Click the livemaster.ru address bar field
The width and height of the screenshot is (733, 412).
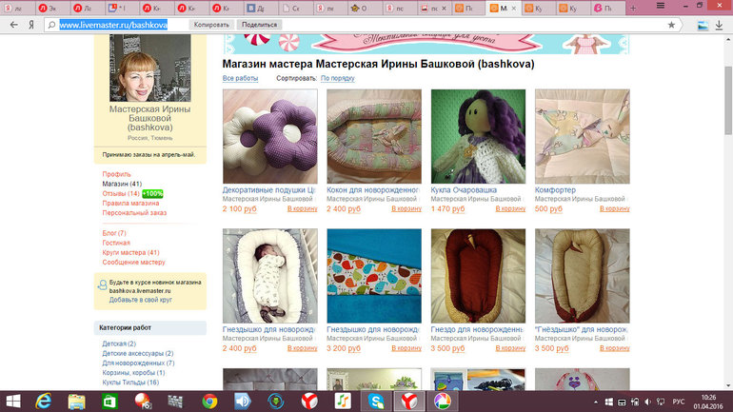114,24
